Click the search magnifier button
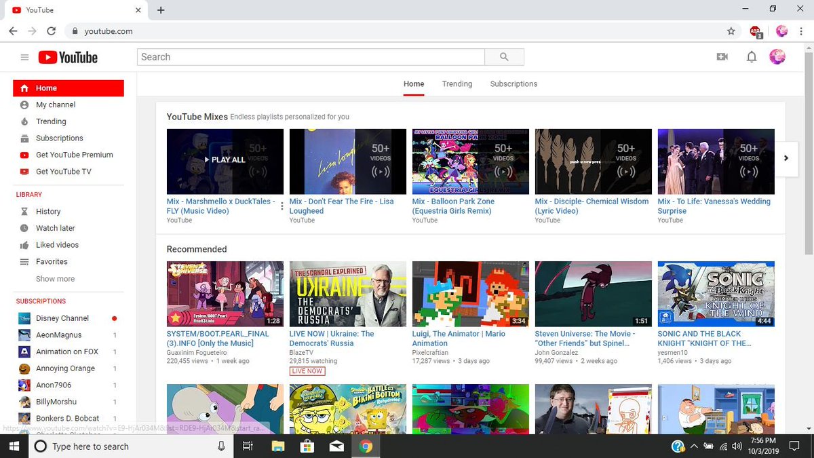Image resolution: width=814 pixels, height=458 pixels. [504, 57]
